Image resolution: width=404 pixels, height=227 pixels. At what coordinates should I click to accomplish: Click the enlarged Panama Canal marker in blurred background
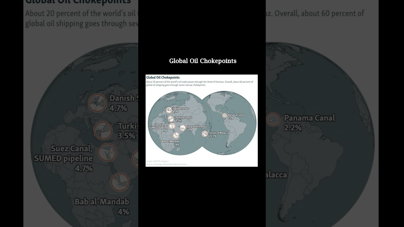click(273, 120)
